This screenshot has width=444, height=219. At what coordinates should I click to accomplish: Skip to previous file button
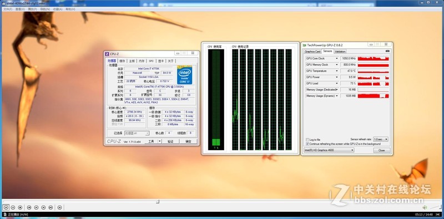(29, 207)
